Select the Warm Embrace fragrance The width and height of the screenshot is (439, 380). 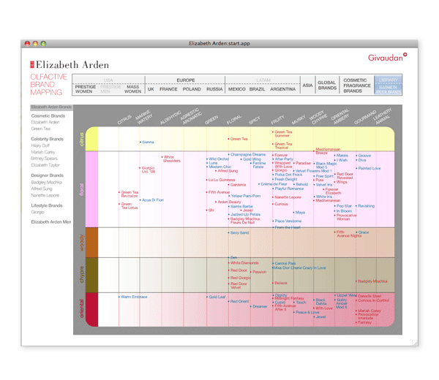pyautogui.click(x=133, y=297)
